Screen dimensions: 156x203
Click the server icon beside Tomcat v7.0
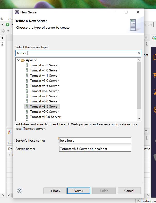27,96
